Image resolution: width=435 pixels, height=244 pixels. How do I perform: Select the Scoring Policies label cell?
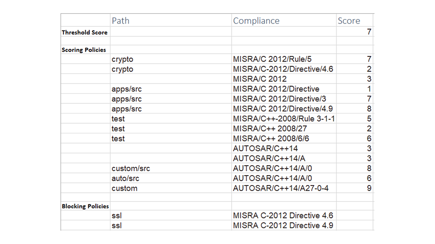click(x=85, y=50)
